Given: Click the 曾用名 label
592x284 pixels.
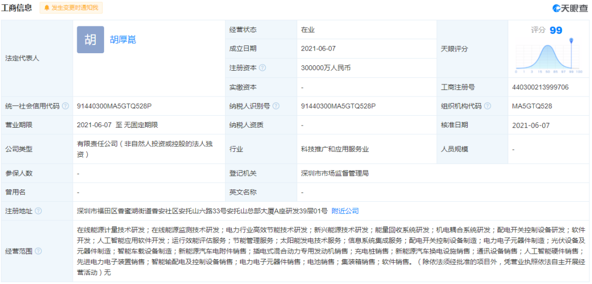Looking at the screenshot, I should pos(15,192).
